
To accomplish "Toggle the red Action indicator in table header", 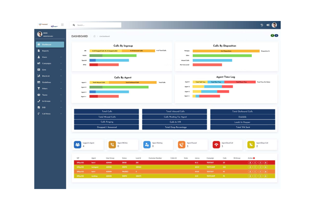I will [x=254, y=158].
